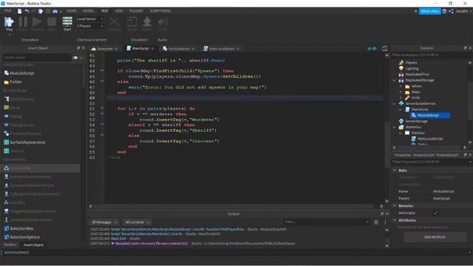Image resolution: width=473 pixels, height=266 pixels.
Task: Switch to the Toolbox bottom tab
Action: coord(10,245)
